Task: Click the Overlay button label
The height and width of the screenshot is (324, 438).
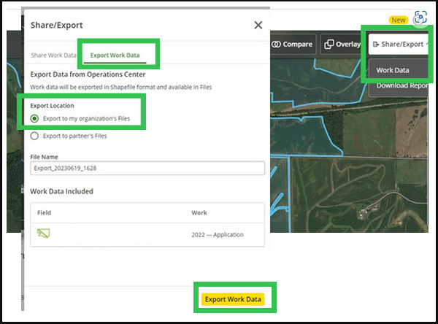Action: [x=348, y=45]
